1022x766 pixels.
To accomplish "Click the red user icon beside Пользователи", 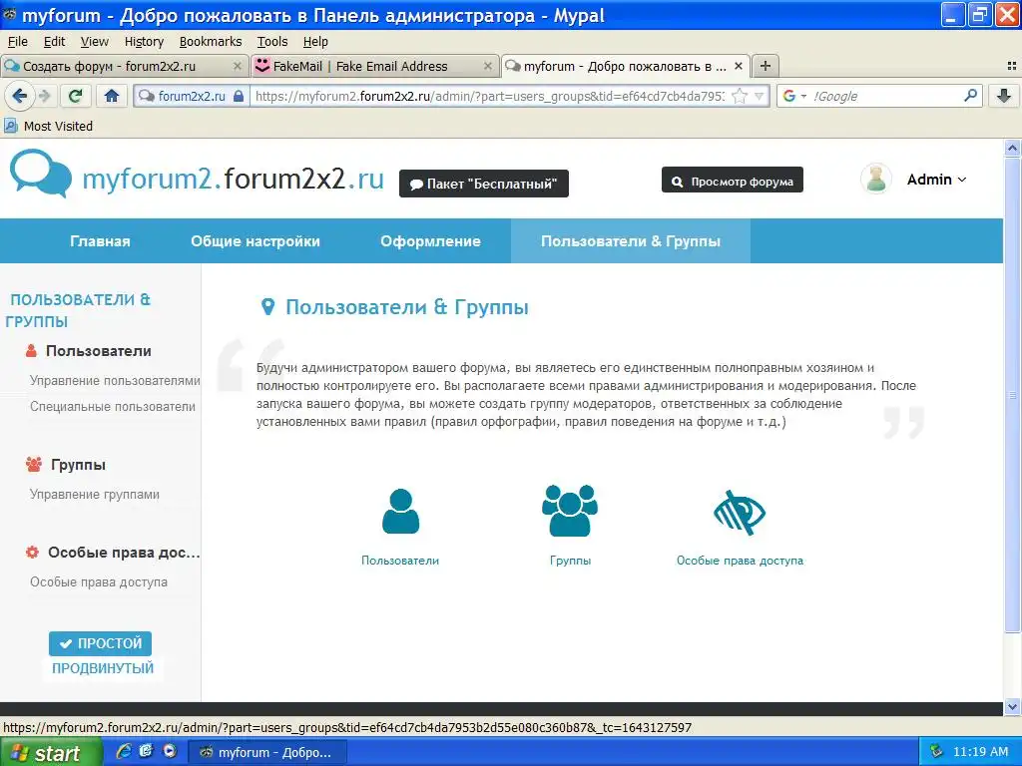I will point(31,351).
